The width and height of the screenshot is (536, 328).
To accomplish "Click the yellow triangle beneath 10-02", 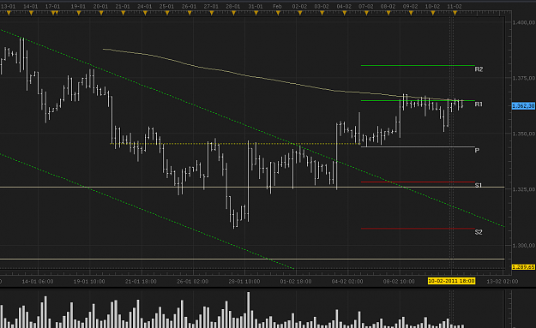I will [433, 13].
